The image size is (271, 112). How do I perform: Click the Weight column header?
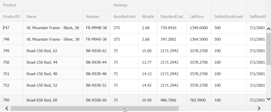coord(148,17)
